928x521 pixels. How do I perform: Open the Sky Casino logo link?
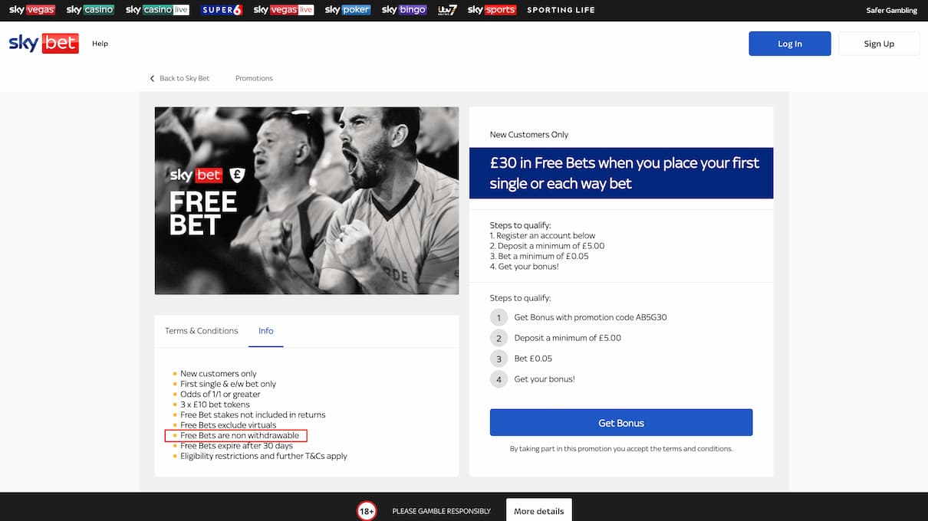point(90,10)
